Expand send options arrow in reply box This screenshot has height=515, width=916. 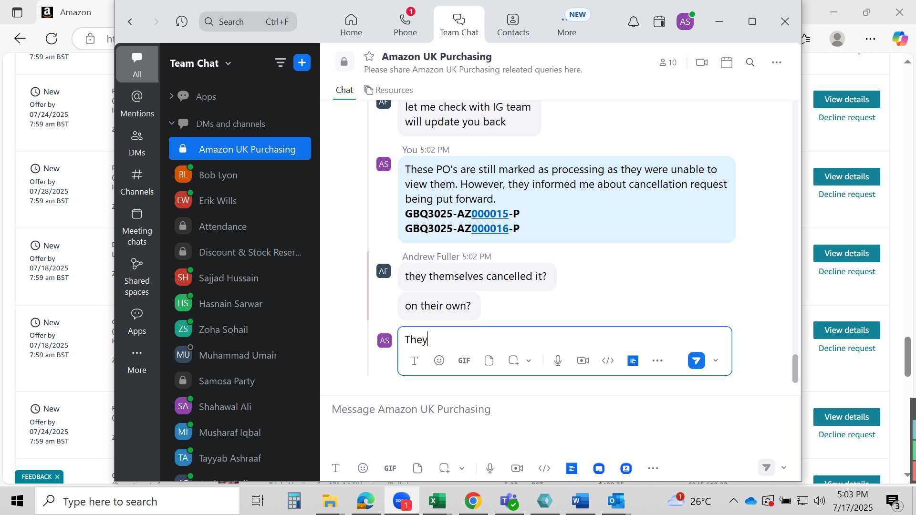716,360
